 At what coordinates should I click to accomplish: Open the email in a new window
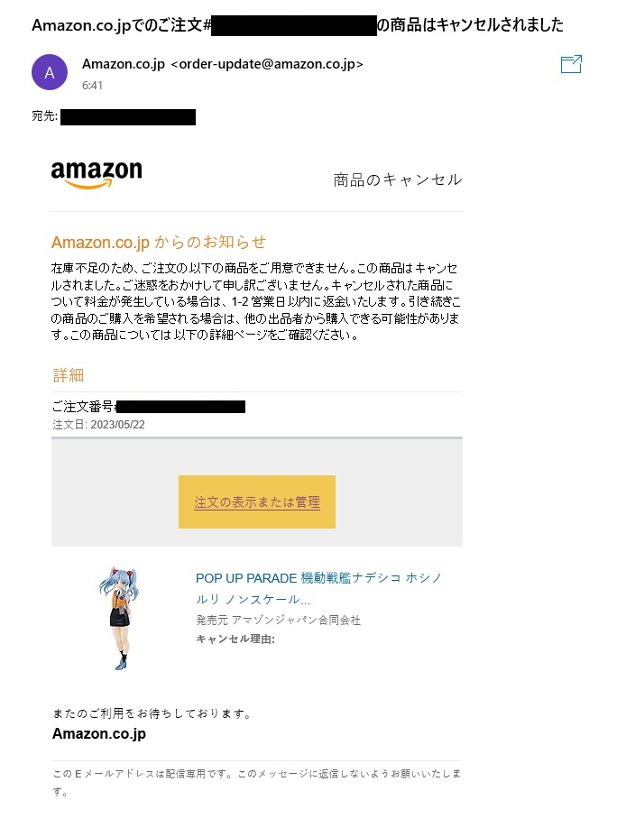tap(571, 64)
